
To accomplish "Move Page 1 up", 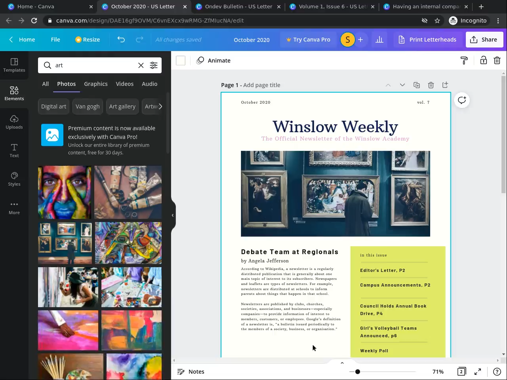I will pyautogui.click(x=388, y=85).
